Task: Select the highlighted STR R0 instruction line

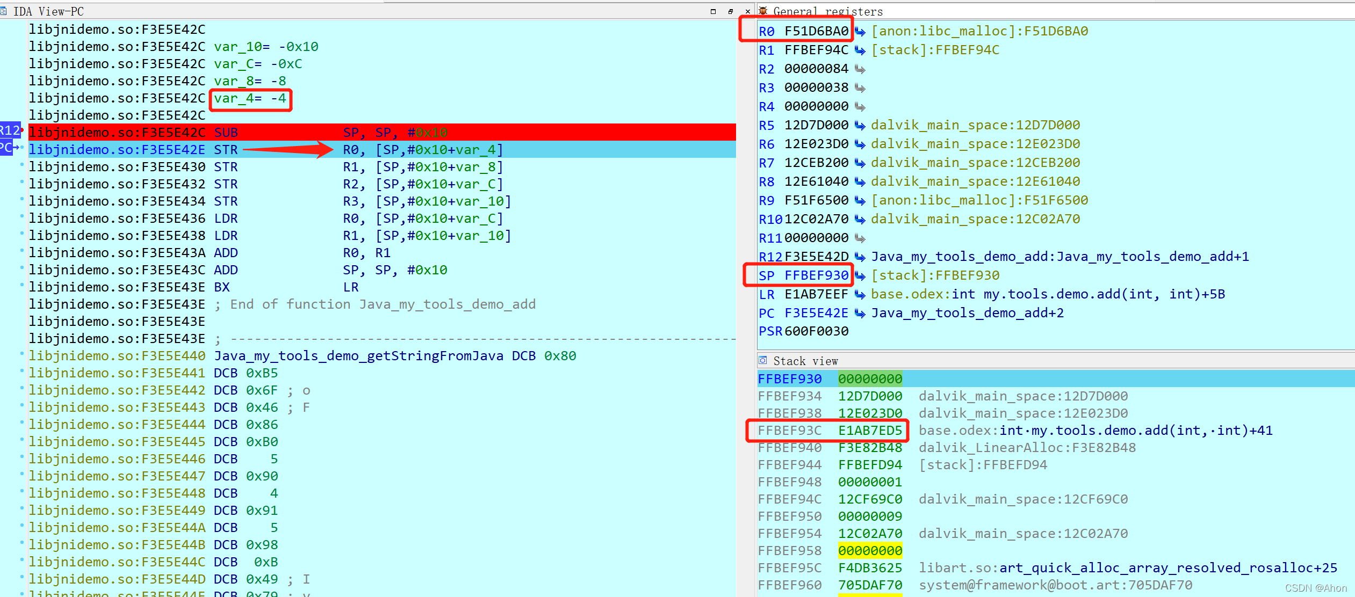Action: pyautogui.click(x=382, y=149)
